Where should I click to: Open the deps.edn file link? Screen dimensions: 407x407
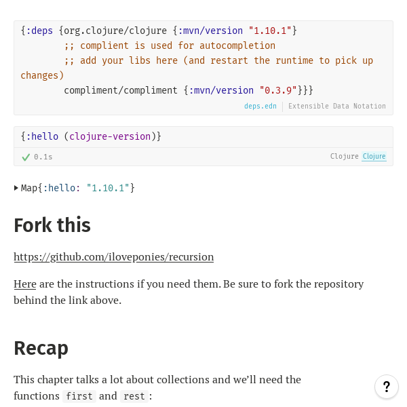coord(260,106)
